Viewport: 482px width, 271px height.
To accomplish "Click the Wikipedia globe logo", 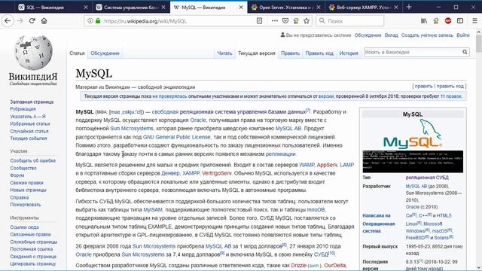I will pos(33,53).
